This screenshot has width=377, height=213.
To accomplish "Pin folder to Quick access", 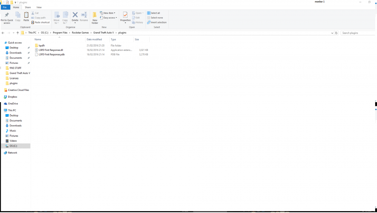I will [7, 18].
